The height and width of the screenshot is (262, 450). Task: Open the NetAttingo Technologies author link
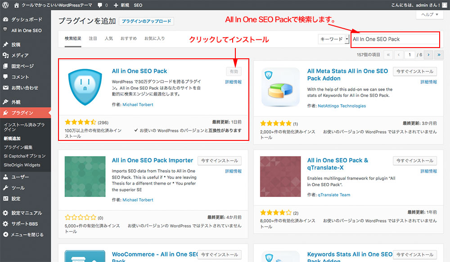pos(342,106)
